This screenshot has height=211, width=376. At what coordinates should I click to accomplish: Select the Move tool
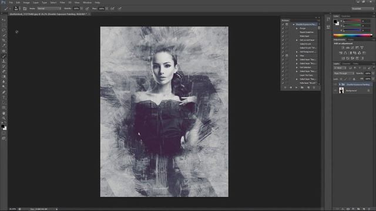click(4, 20)
